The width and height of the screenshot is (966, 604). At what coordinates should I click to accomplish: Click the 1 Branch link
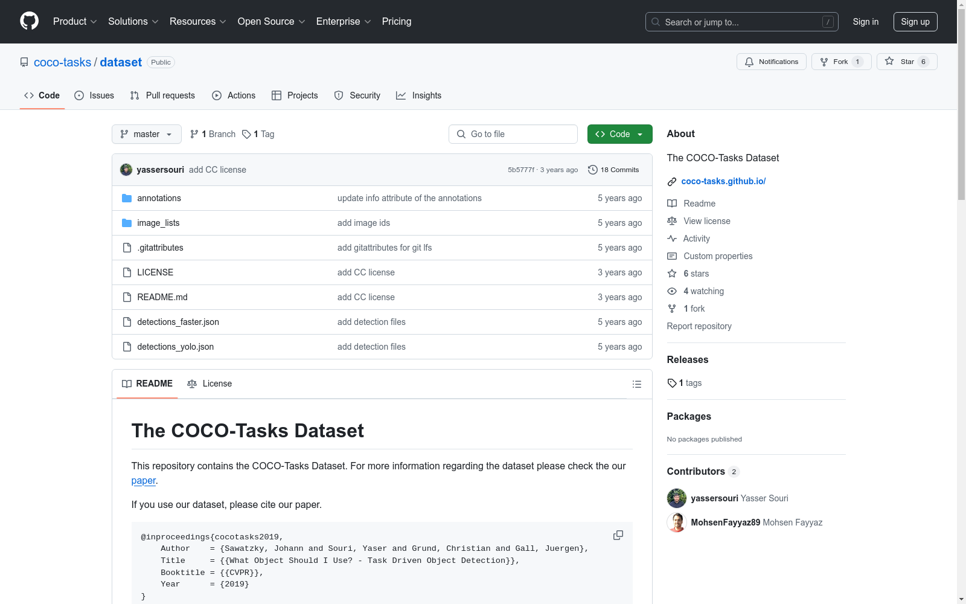click(x=213, y=134)
